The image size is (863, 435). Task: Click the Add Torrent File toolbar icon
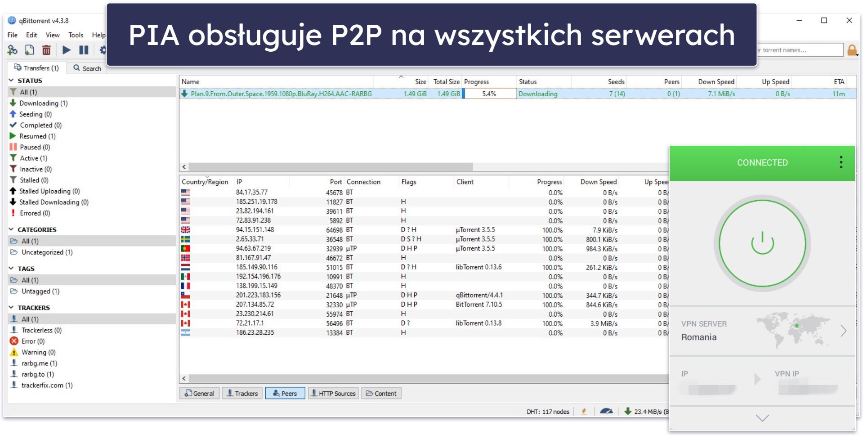29,50
